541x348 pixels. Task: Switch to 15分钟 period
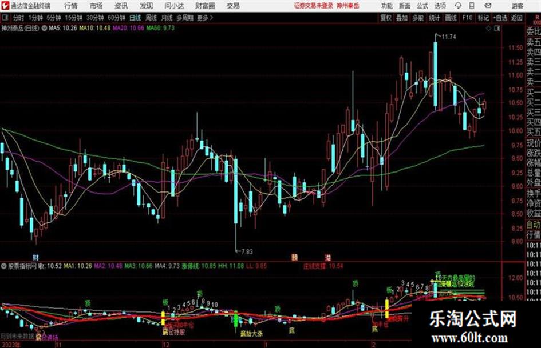click(x=74, y=18)
